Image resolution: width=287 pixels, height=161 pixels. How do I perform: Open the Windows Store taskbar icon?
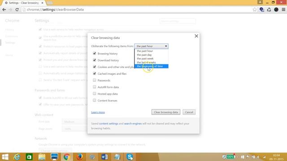[29, 157]
